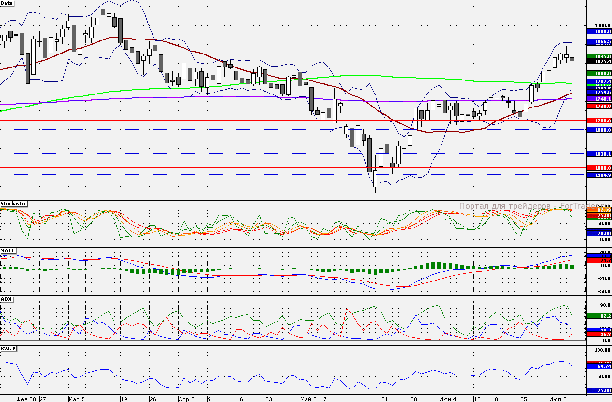Click the MACD indicator panel label

(8, 251)
